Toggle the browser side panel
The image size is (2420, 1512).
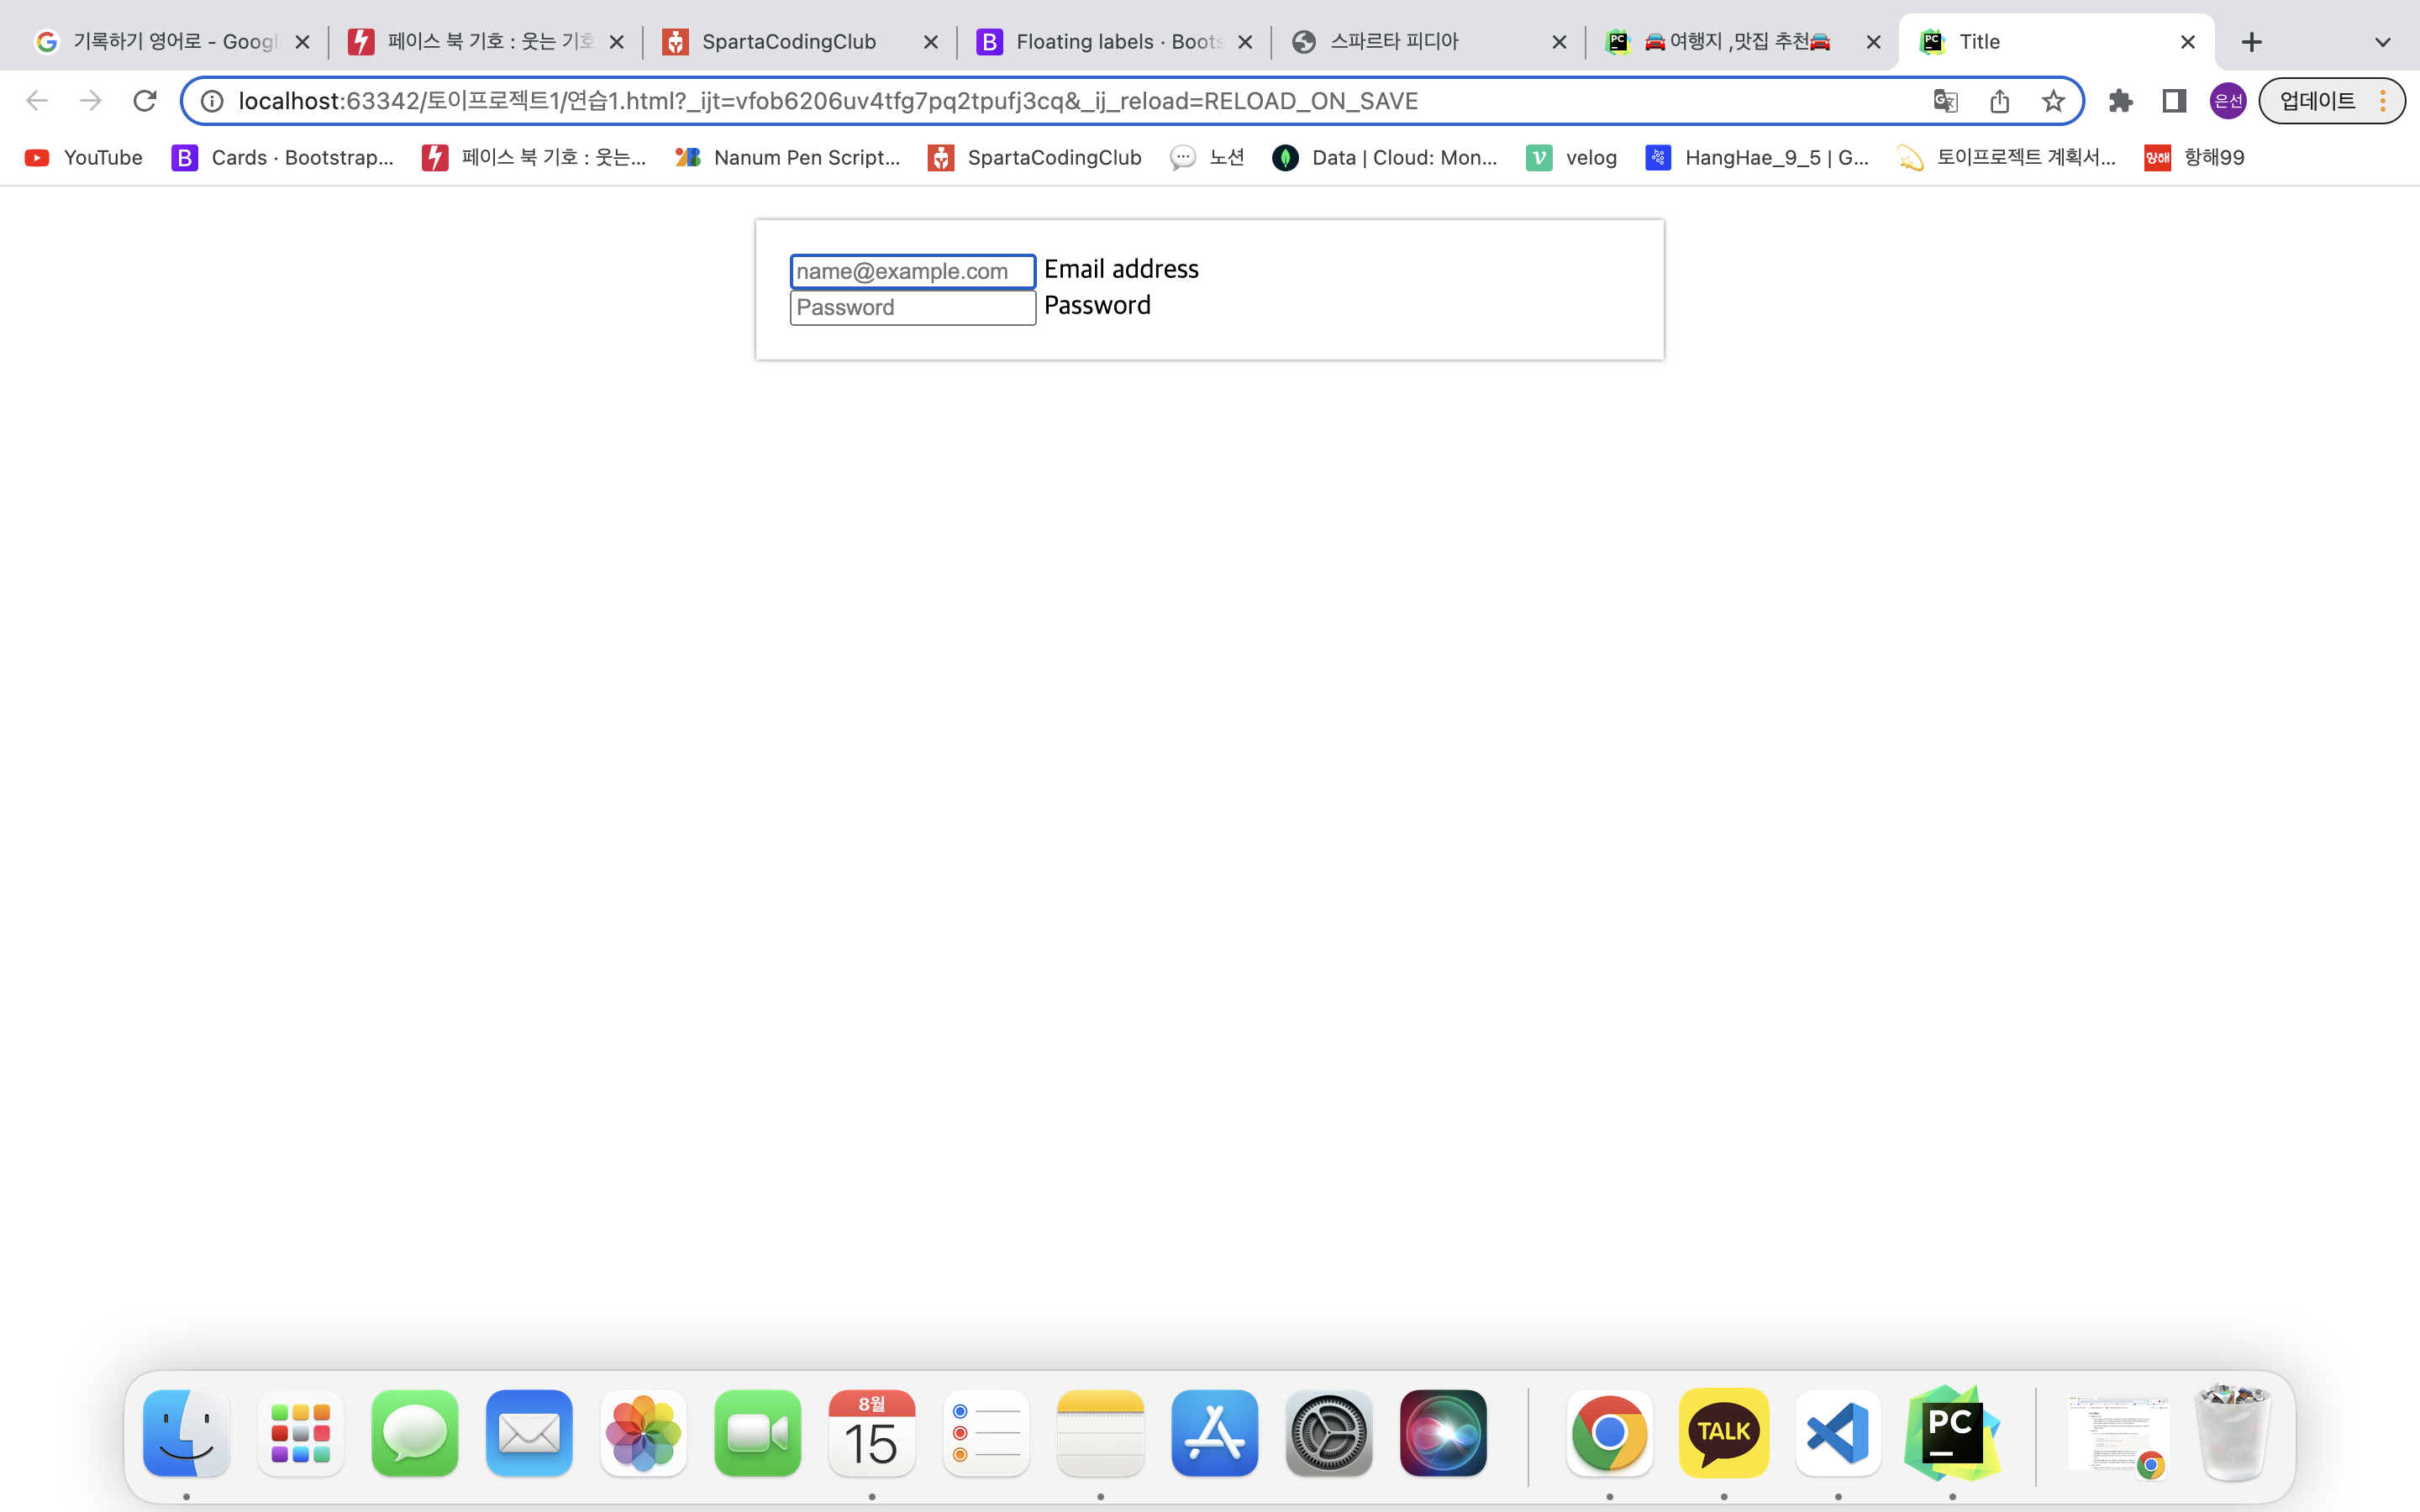click(x=2174, y=101)
